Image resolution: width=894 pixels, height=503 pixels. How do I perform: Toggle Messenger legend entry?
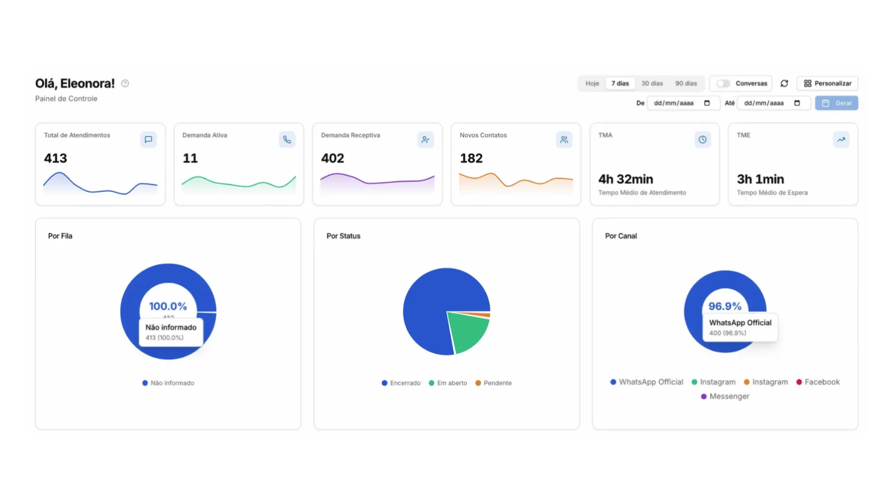coord(725,396)
